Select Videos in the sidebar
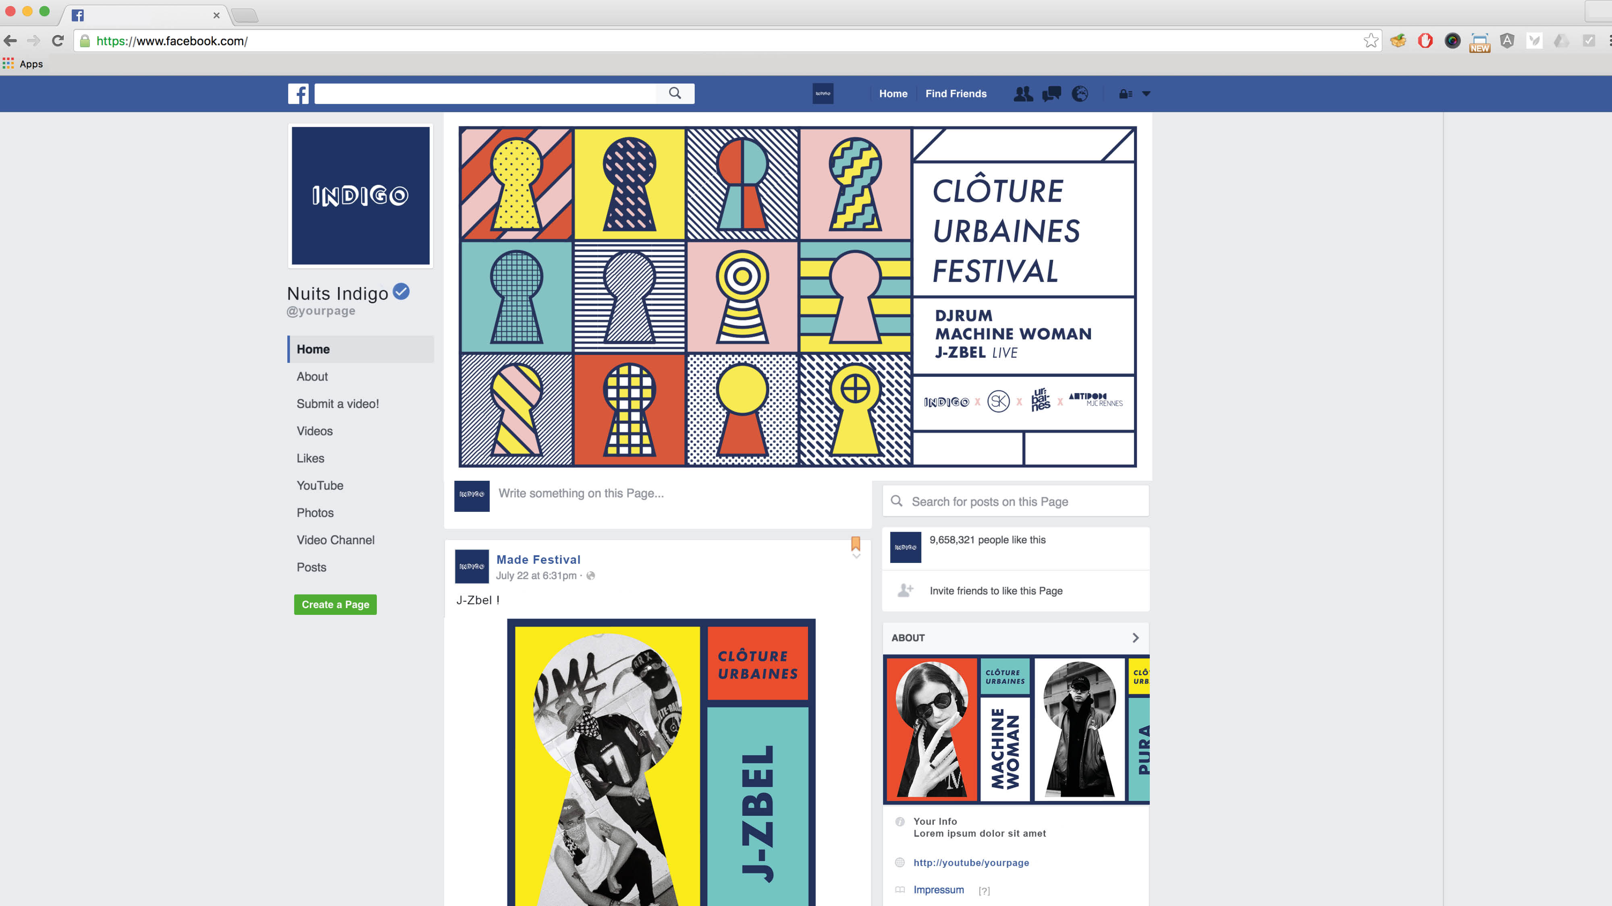The image size is (1612, 906). pos(315,431)
